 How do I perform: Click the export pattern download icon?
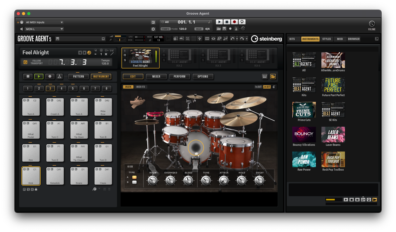59,76
